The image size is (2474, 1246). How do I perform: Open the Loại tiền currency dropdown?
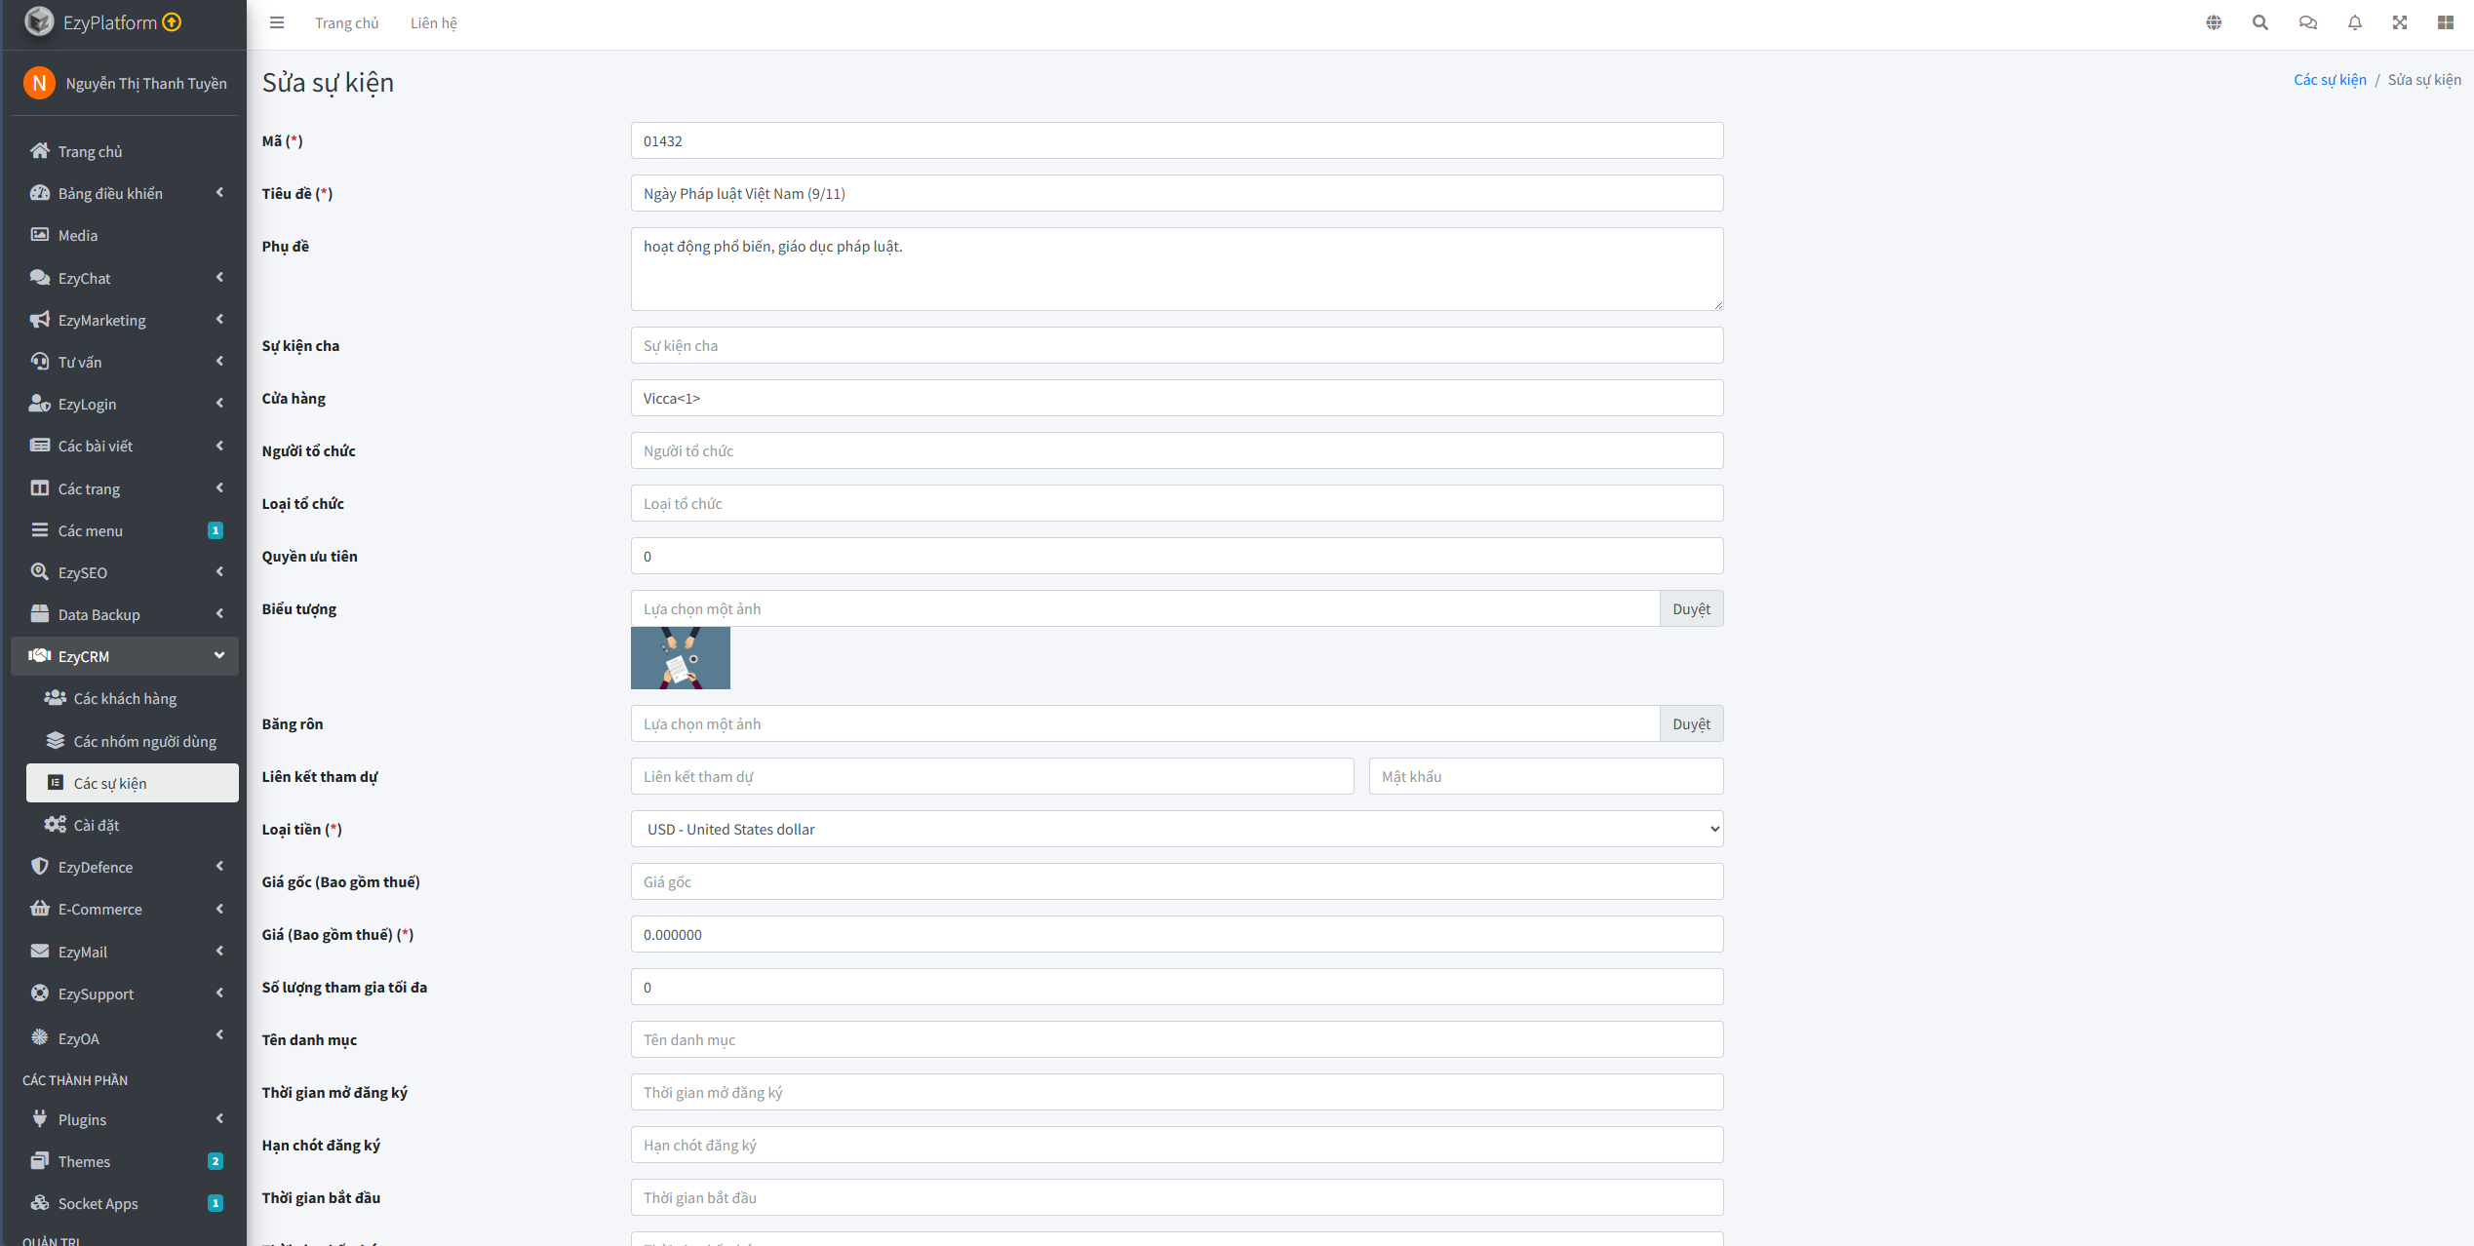coord(1176,829)
